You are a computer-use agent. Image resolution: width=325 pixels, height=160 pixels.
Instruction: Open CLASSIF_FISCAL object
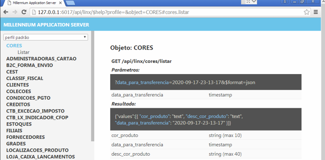click(x=25, y=78)
